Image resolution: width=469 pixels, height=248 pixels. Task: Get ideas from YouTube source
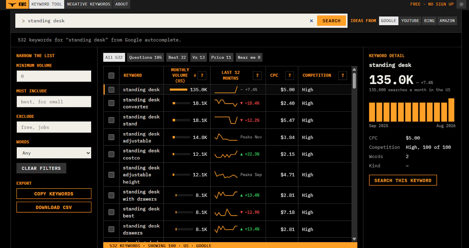coord(410,21)
